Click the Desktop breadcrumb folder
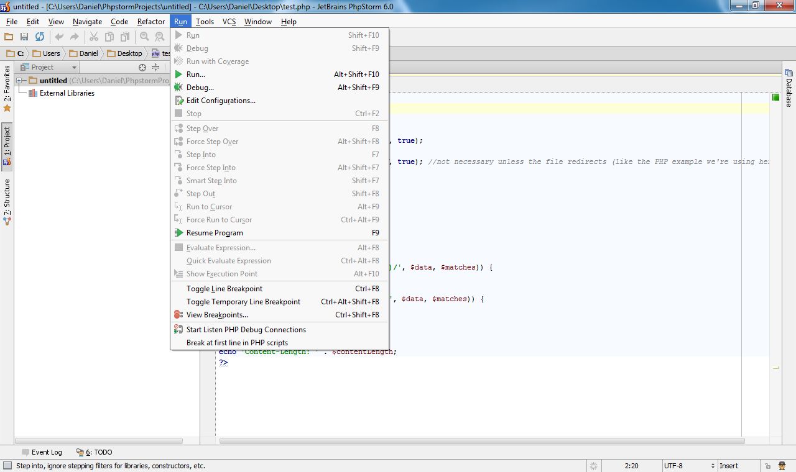The image size is (796, 472). (x=124, y=53)
